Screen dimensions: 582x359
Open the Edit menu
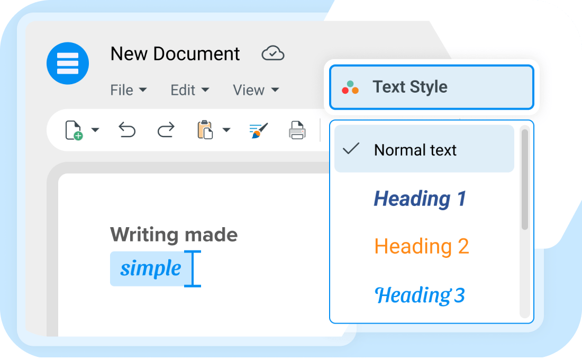[x=189, y=90]
